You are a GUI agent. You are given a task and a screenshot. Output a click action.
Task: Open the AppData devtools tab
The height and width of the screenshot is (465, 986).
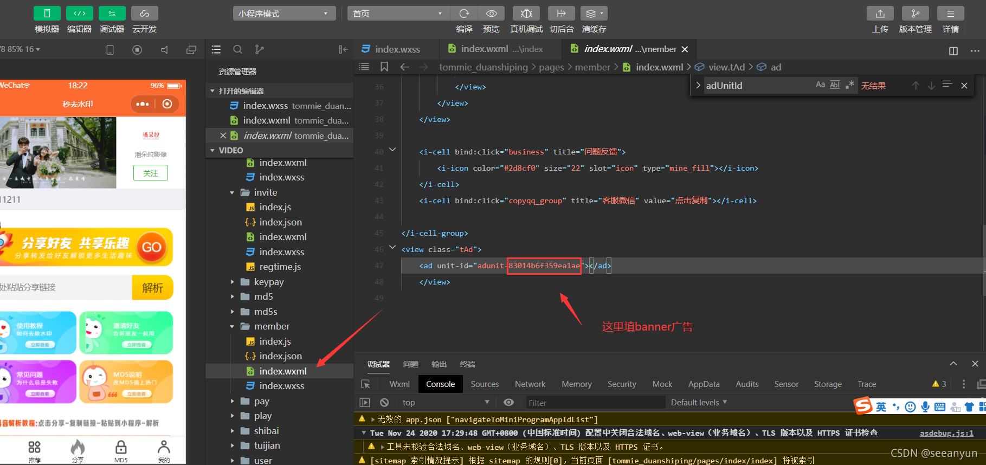pos(704,384)
